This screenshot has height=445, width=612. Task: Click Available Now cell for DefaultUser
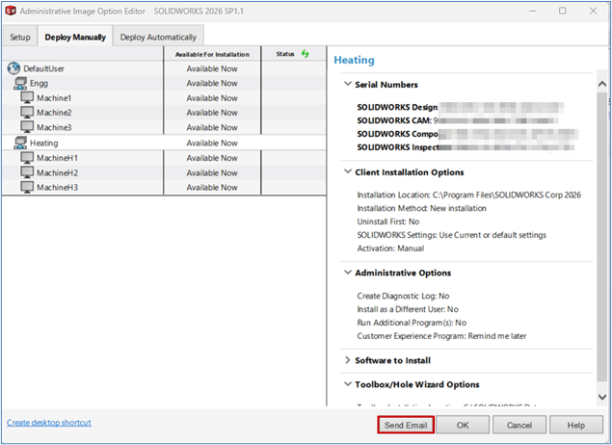(212, 68)
